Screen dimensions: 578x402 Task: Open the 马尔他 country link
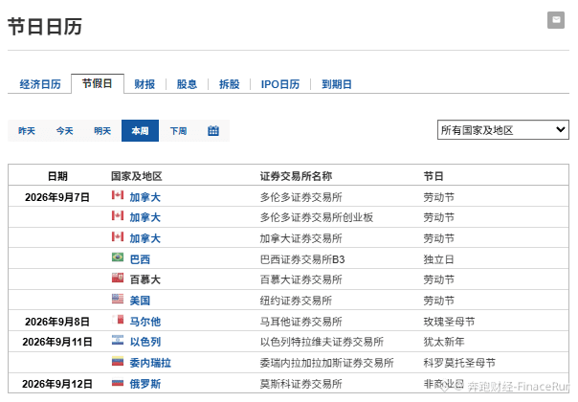(145, 322)
